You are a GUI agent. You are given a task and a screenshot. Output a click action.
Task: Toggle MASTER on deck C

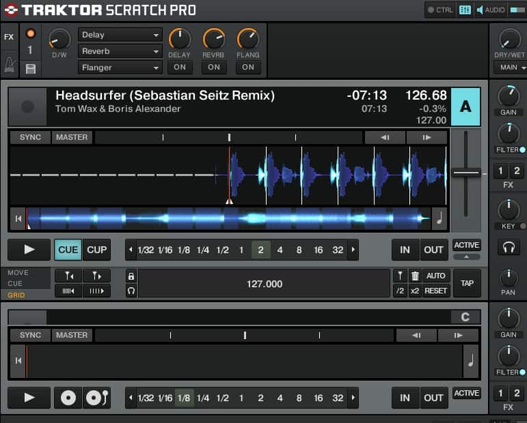tap(72, 335)
